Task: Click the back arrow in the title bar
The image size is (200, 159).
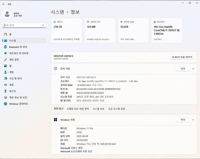Action: pyautogui.click(x=3, y=4)
